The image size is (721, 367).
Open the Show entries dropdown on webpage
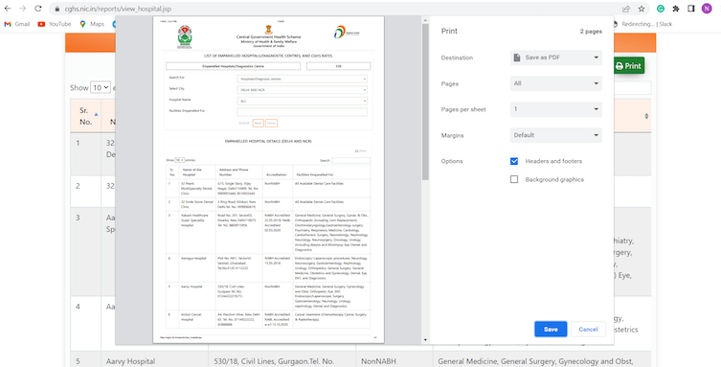[x=101, y=87]
